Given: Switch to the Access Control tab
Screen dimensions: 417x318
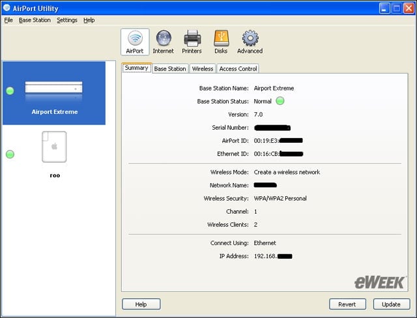Looking at the screenshot, I should [238, 68].
